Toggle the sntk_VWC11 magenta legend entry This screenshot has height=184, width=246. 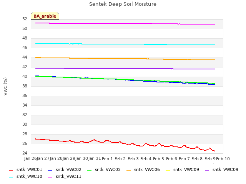click(65, 176)
